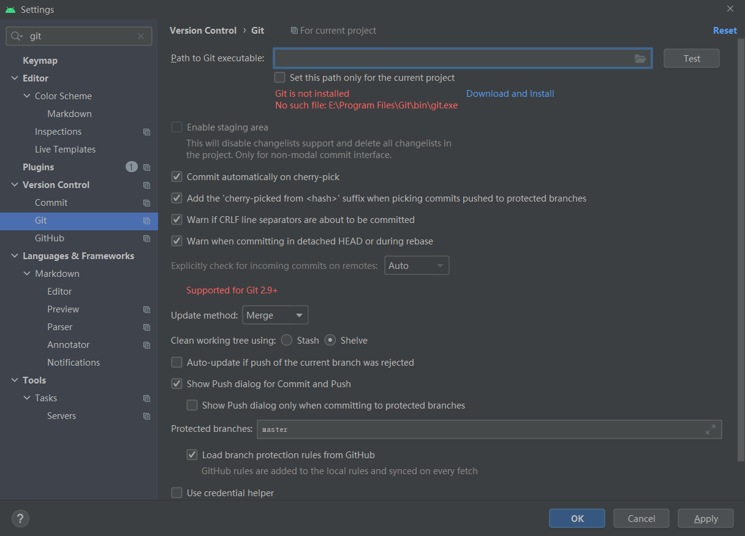Collapse the Color Scheme tree node
Image resolution: width=745 pixels, height=536 pixels.
tap(27, 96)
